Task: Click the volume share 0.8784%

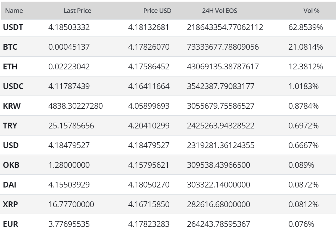Action: point(303,106)
